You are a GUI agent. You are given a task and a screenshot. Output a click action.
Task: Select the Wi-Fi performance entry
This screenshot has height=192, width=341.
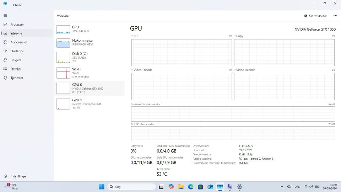(x=90, y=73)
